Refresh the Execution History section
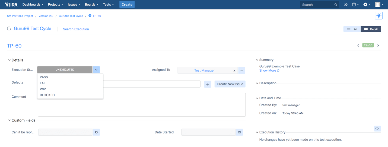The image size is (388, 147). click(x=377, y=129)
